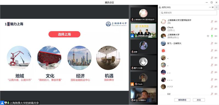Click camera icon for 陈飞 - 云南财大 row
Screen dimensions: 219x105
[216, 43]
